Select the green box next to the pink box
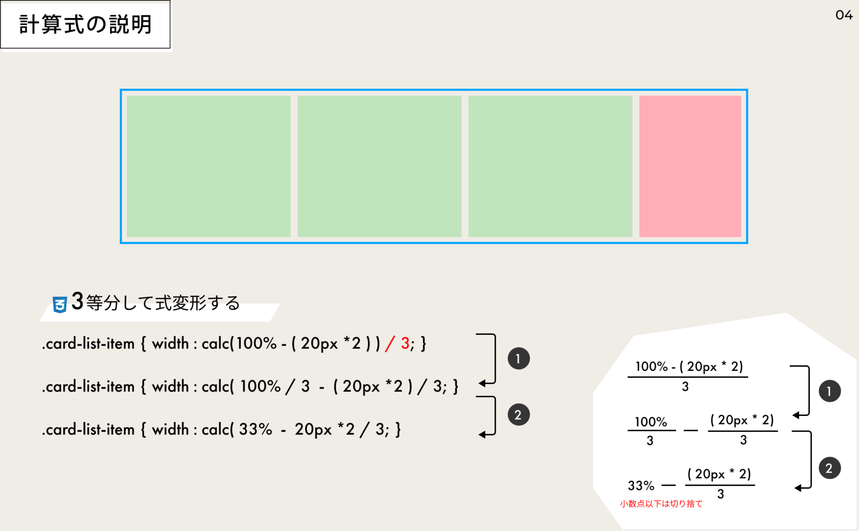This screenshot has height=531, width=859. coord(550,166)
